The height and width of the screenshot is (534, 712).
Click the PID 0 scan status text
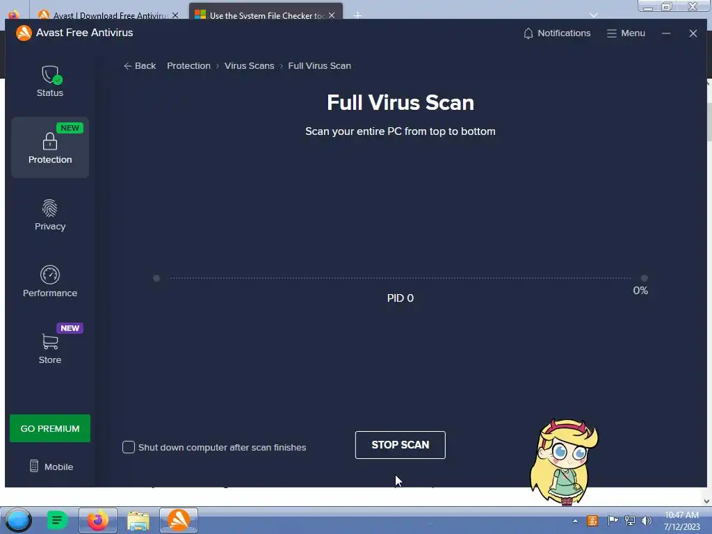tap(400, 298)
